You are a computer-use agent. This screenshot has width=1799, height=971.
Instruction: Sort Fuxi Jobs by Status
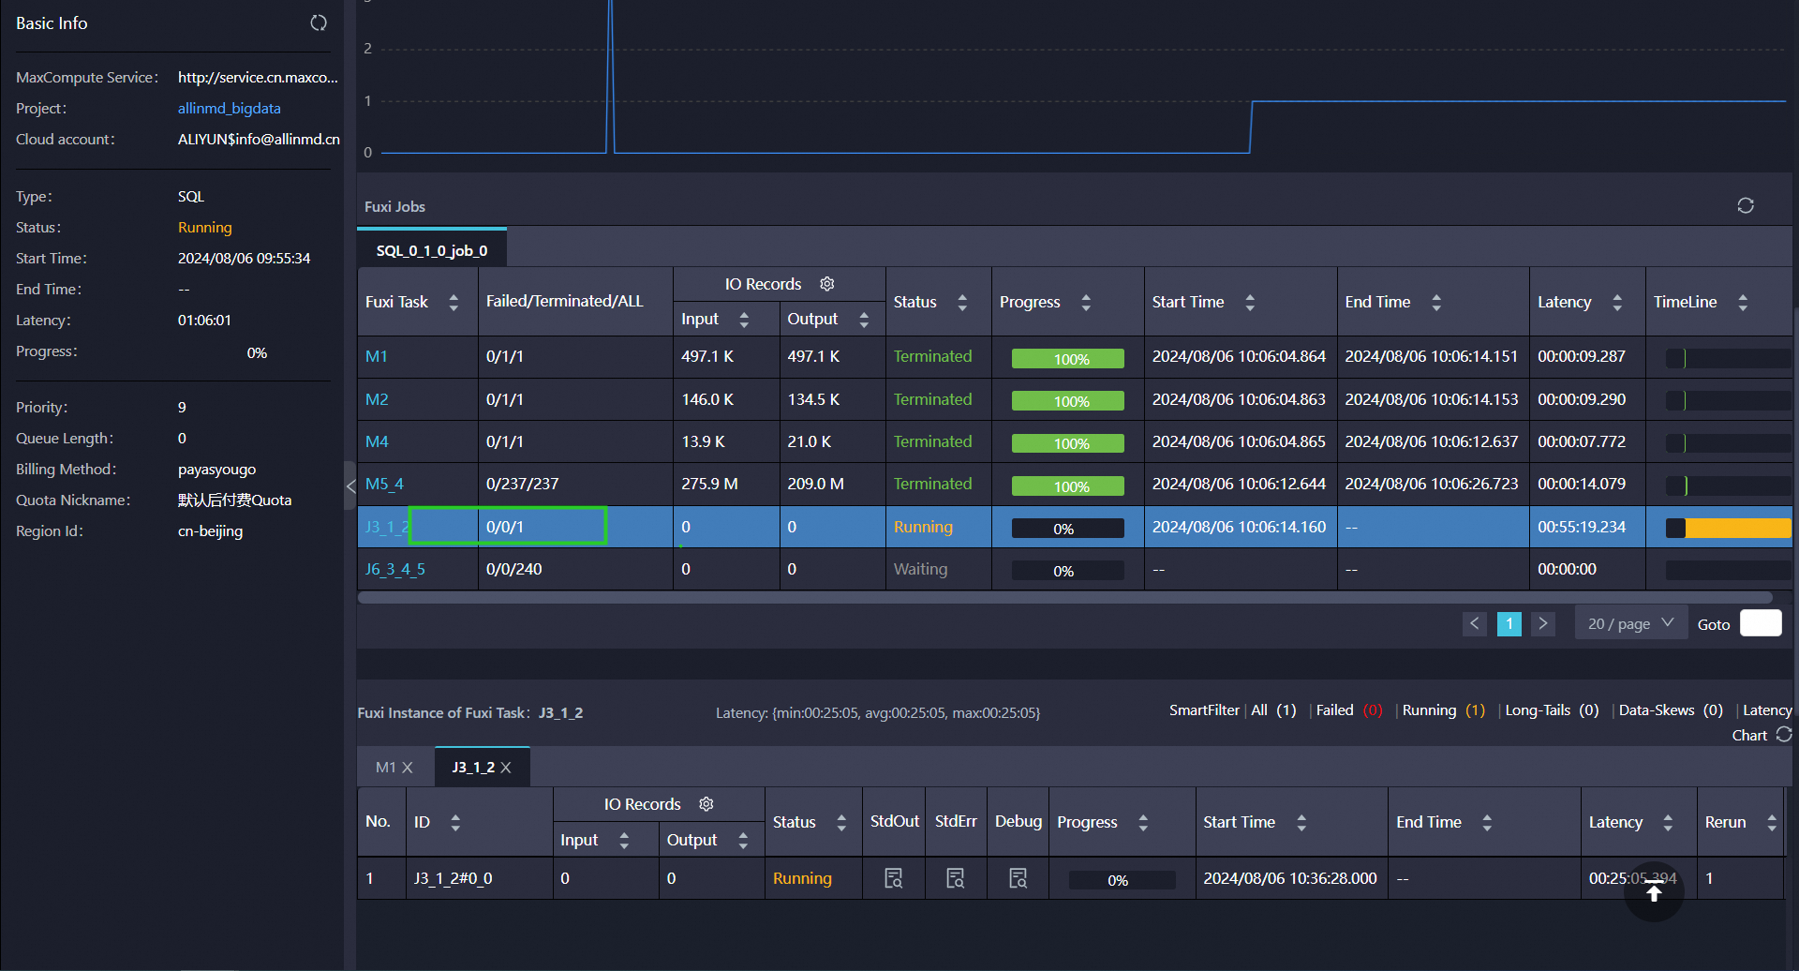coord(962,302)
